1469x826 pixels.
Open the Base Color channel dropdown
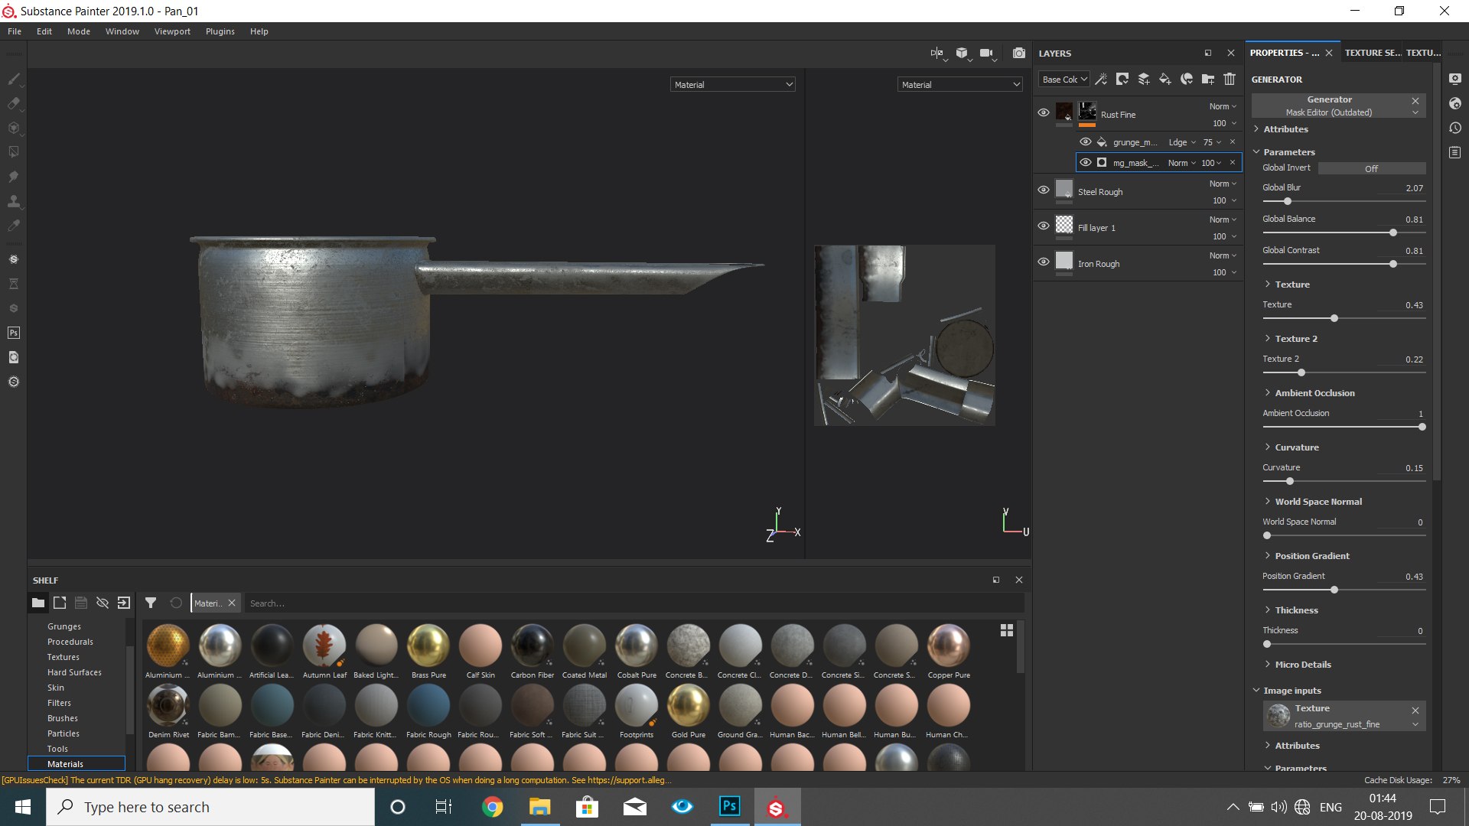tap(1063, 79)
